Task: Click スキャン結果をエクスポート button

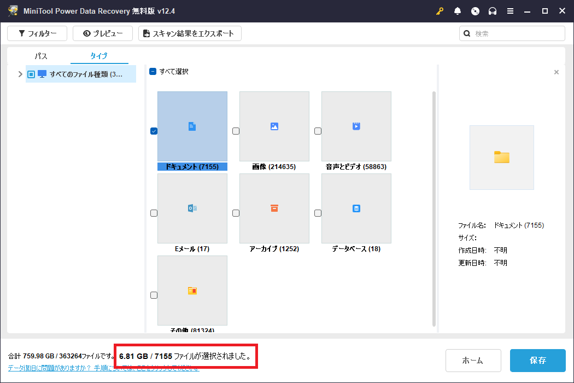Action: (190, 33)
